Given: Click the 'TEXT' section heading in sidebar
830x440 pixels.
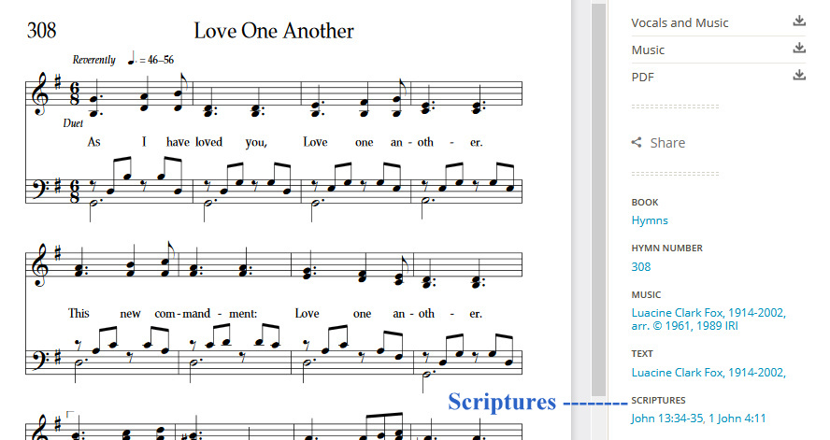Looking at the screenshot, I should (642, 354).
